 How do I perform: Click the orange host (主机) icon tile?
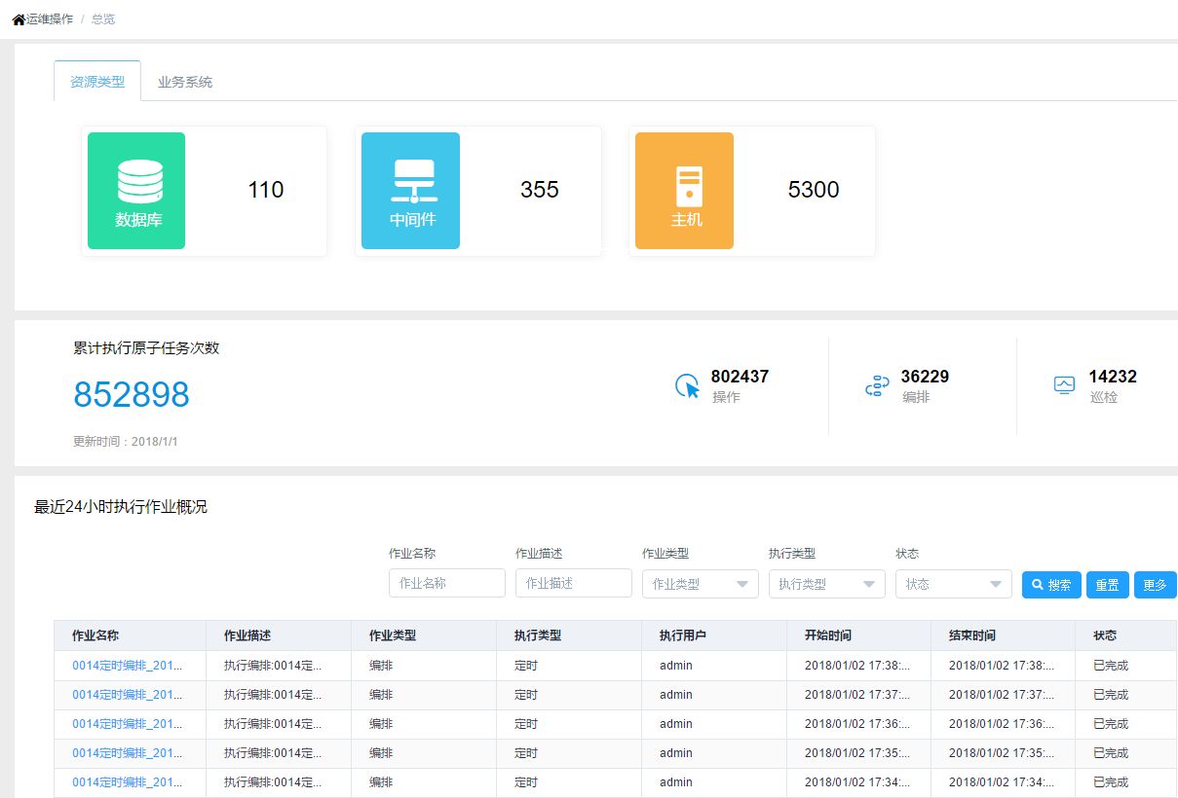pos(684,191)
